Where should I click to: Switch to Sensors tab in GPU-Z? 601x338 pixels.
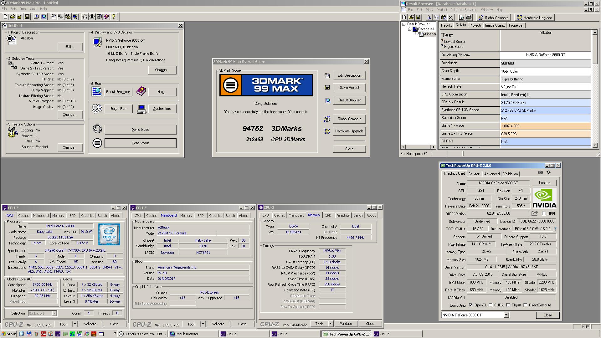(x=475, y=174)
